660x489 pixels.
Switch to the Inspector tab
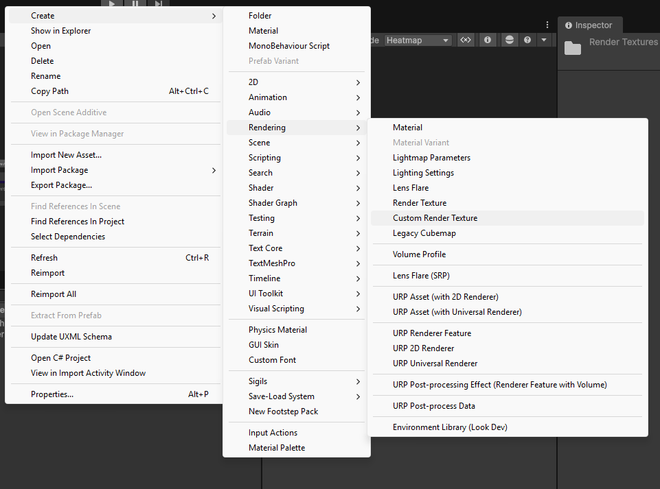590,25
